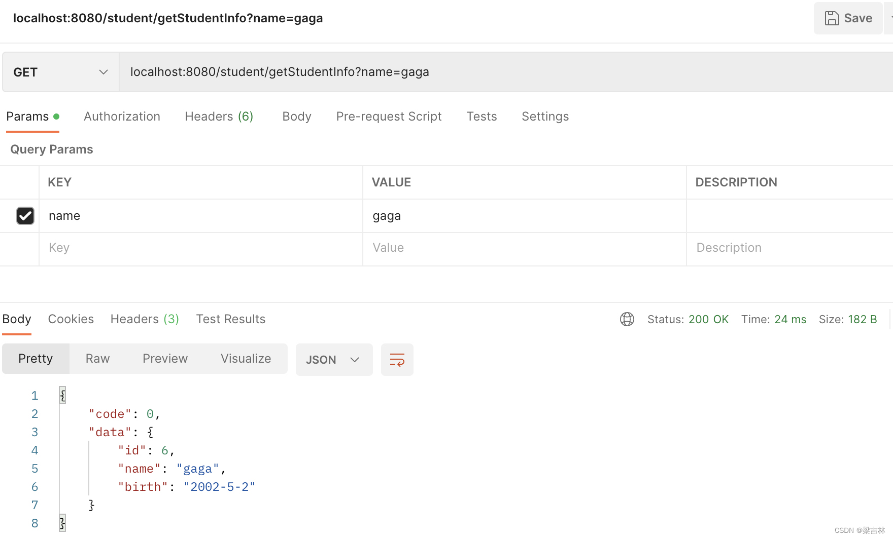Click the "birth": "2002-5-2" response line
This screenshot has height=539, width=893.
187,487
